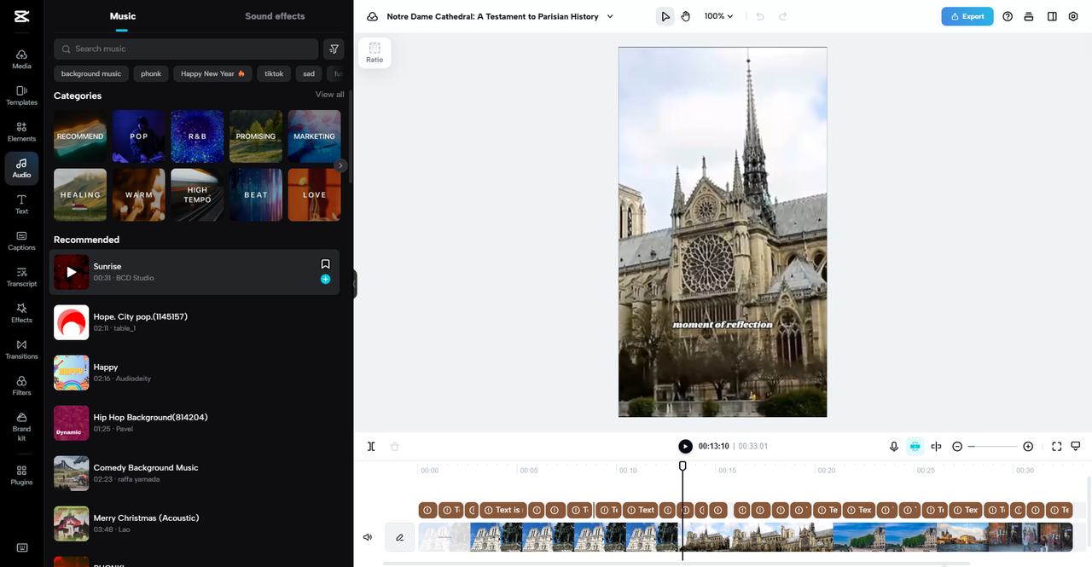The image size is (1092, 567).
Task: Select the Audio sidebar tab
Action: [x=21, y=168]
